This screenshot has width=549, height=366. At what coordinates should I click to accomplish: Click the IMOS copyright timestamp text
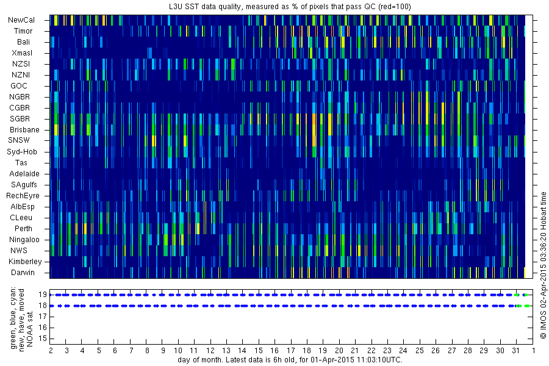pos(543,265)
